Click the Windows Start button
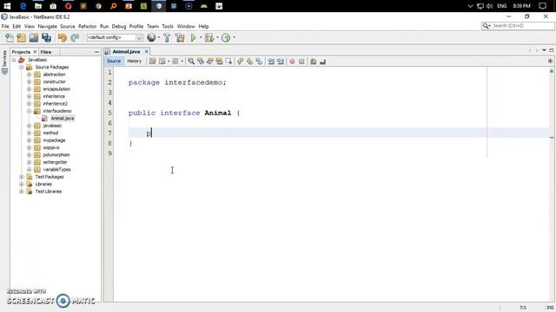 coord(7,6)
